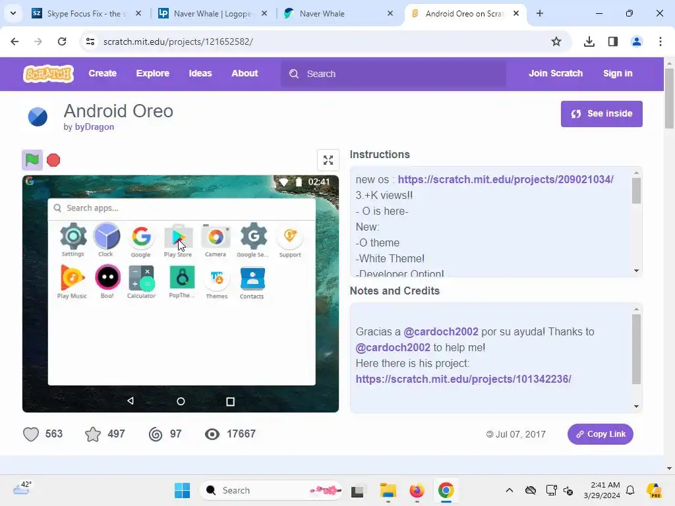Open the byDragon author profile link
This screenshot has width=675, height=506.
coord(94,127)
